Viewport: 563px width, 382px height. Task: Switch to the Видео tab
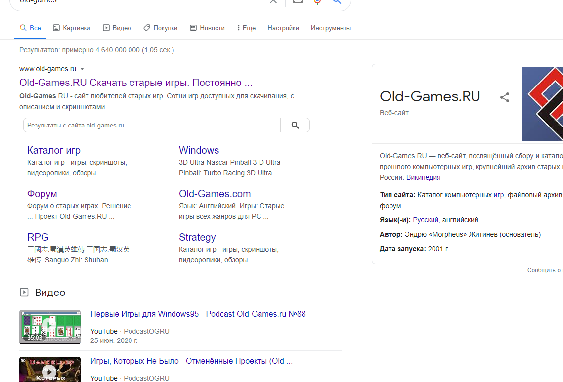pos(117,28)
